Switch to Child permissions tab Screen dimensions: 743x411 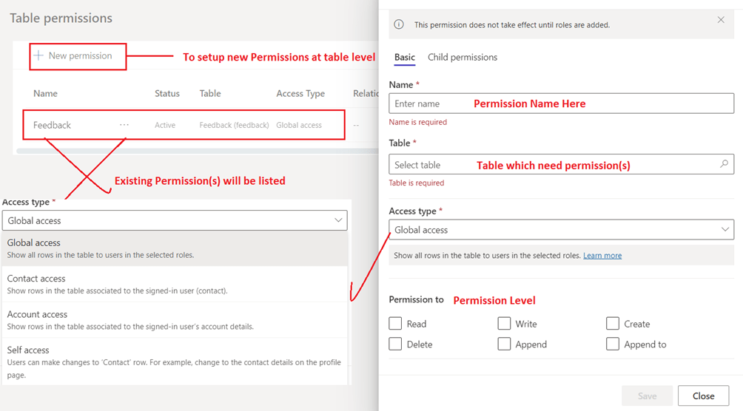[x=463, y=57]
